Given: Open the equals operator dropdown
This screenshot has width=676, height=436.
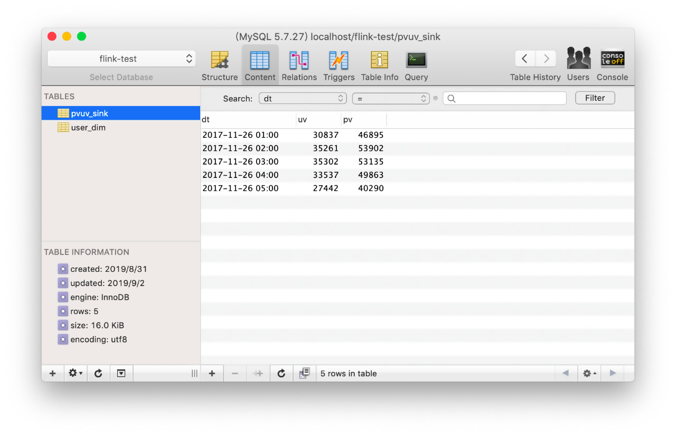Looking at the screenshot, I should pos(391,98).
